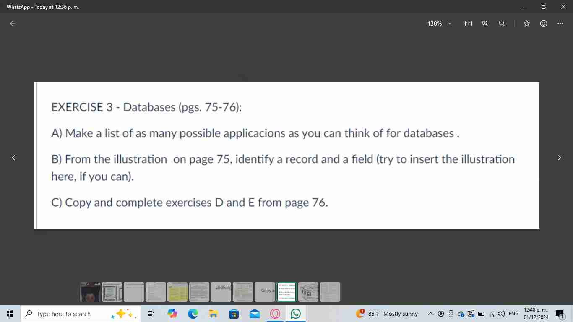Screen dimensions: 573x322
Task: Select the first thumbnail showing a face
Action: [90, 291]
